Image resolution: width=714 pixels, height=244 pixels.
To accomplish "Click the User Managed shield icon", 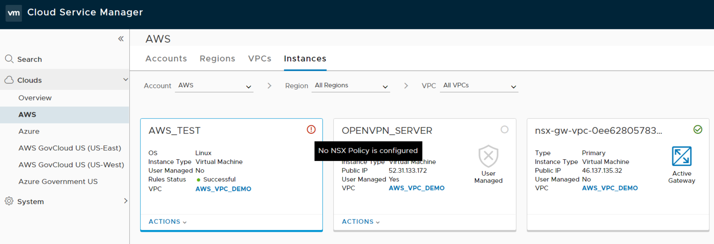I will 488,156.
